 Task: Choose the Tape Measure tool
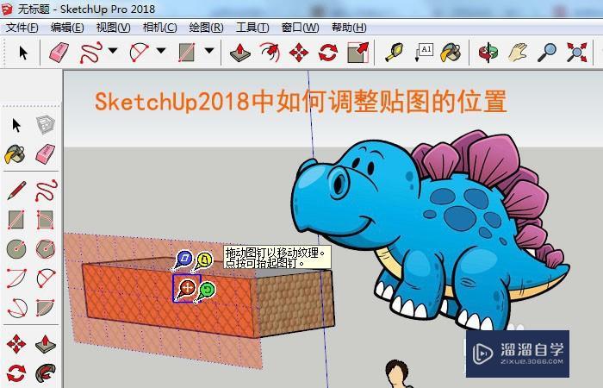(x=395, y=53)
